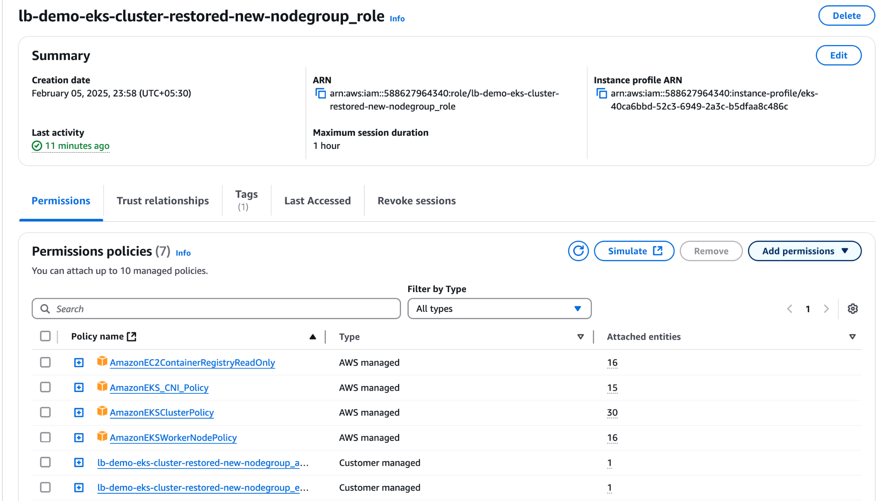
Task: Click the Simulate button
Action: [x=634, y=251]
